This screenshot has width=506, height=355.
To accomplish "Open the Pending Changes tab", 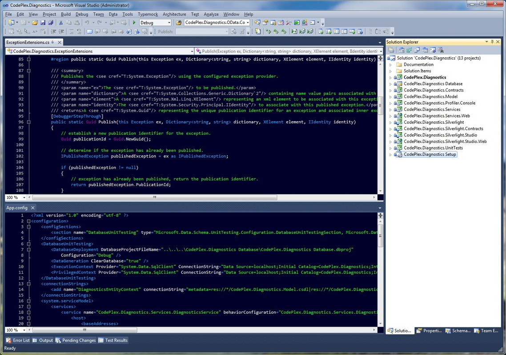I will tap(76, 340).
